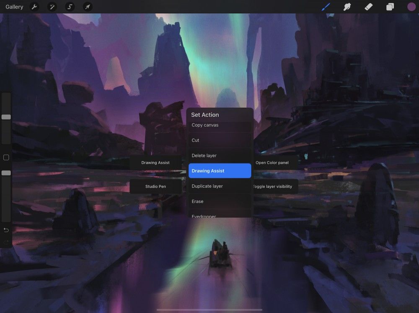The image size is (419, 313).
Task: Tap the undo arrow on the sidebar
Action: click(6, 230)
